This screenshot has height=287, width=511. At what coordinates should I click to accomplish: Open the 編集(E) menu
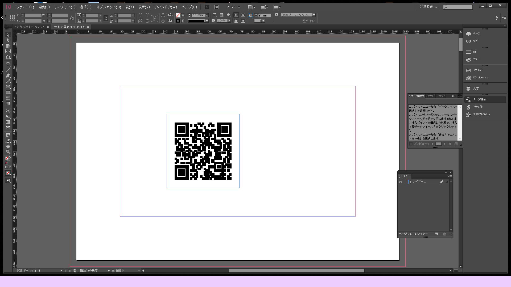(44, 7)
